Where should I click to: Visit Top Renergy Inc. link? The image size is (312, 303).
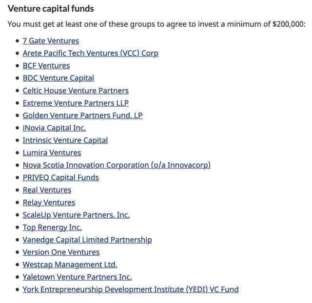click(52, 227)
